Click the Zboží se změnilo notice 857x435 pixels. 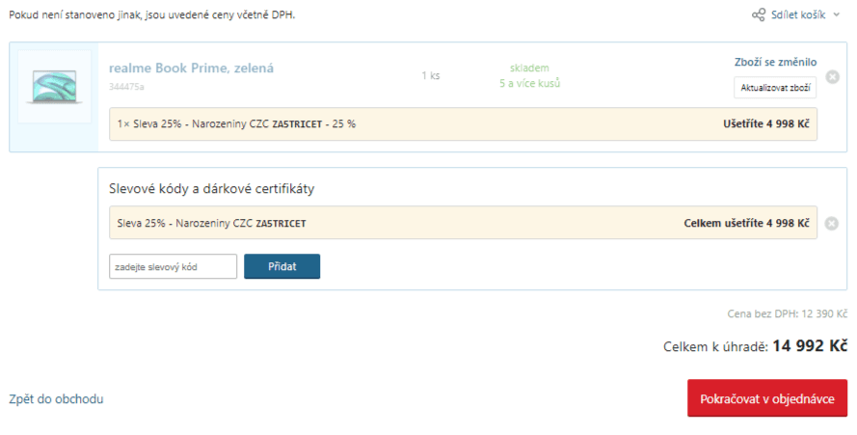pyautogui.click(x=776, y=62)
